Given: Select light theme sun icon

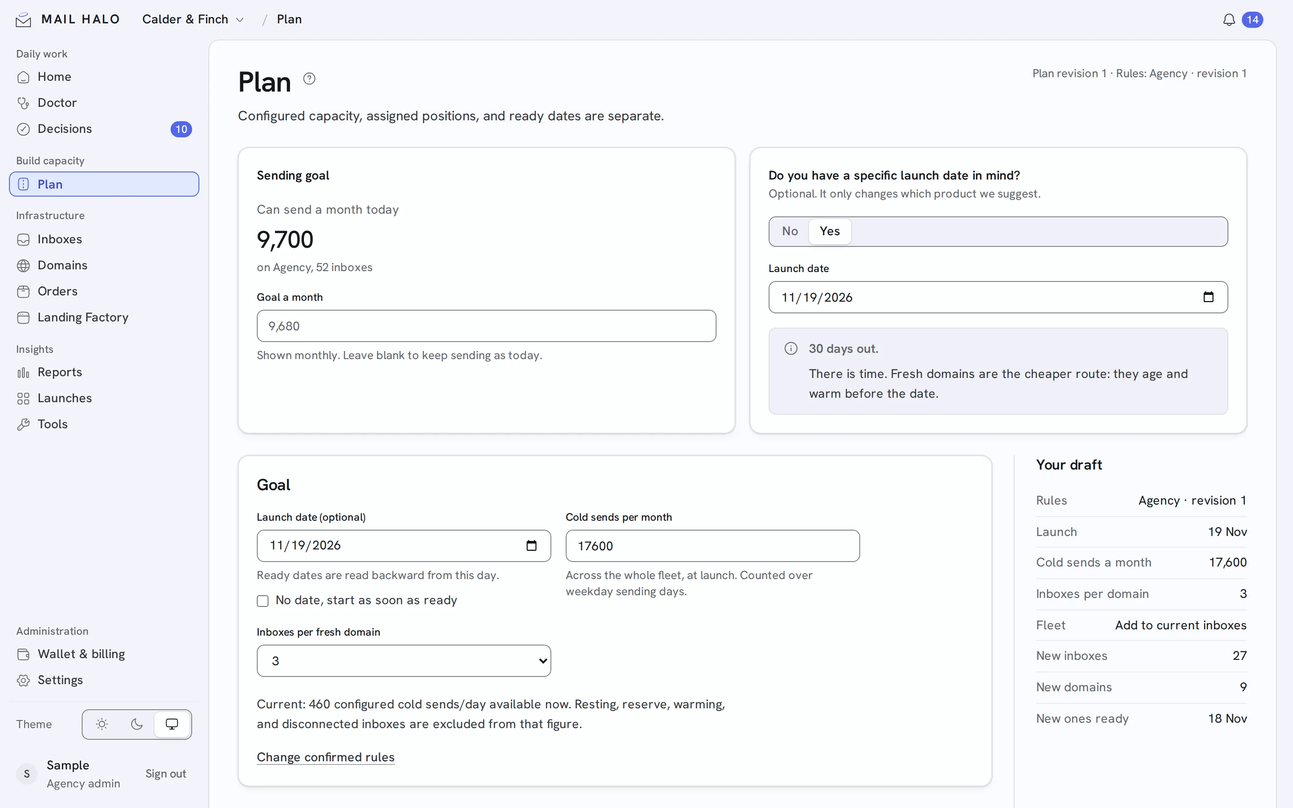Looking at the screenshot, I should coord(101,724).
